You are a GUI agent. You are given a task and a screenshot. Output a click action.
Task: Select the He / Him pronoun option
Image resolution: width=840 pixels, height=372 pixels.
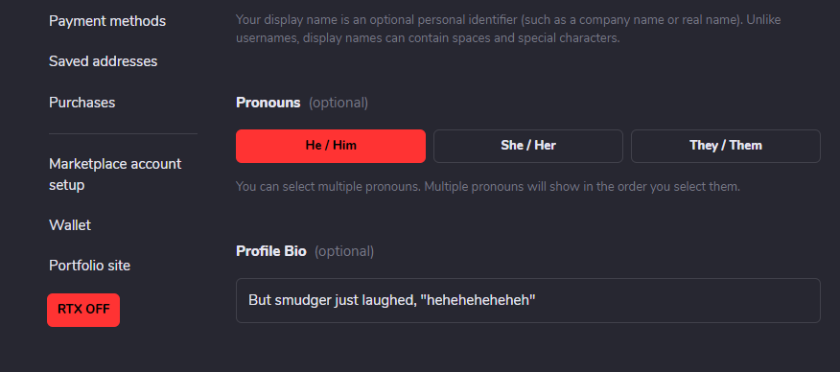click(331, 146)
